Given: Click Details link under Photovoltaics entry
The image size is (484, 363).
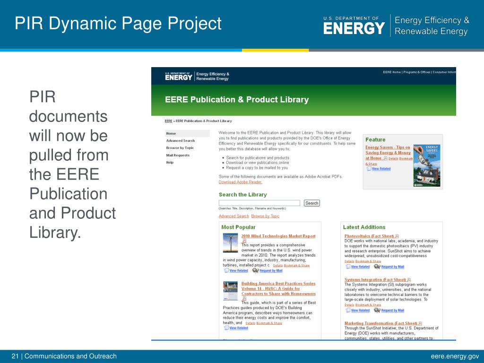Looking at the screenshot, I should point(349,261).
